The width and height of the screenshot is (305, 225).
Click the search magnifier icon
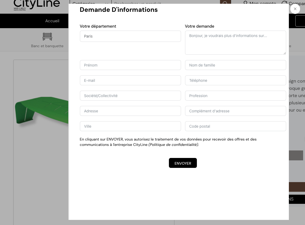tap(225, 3)
